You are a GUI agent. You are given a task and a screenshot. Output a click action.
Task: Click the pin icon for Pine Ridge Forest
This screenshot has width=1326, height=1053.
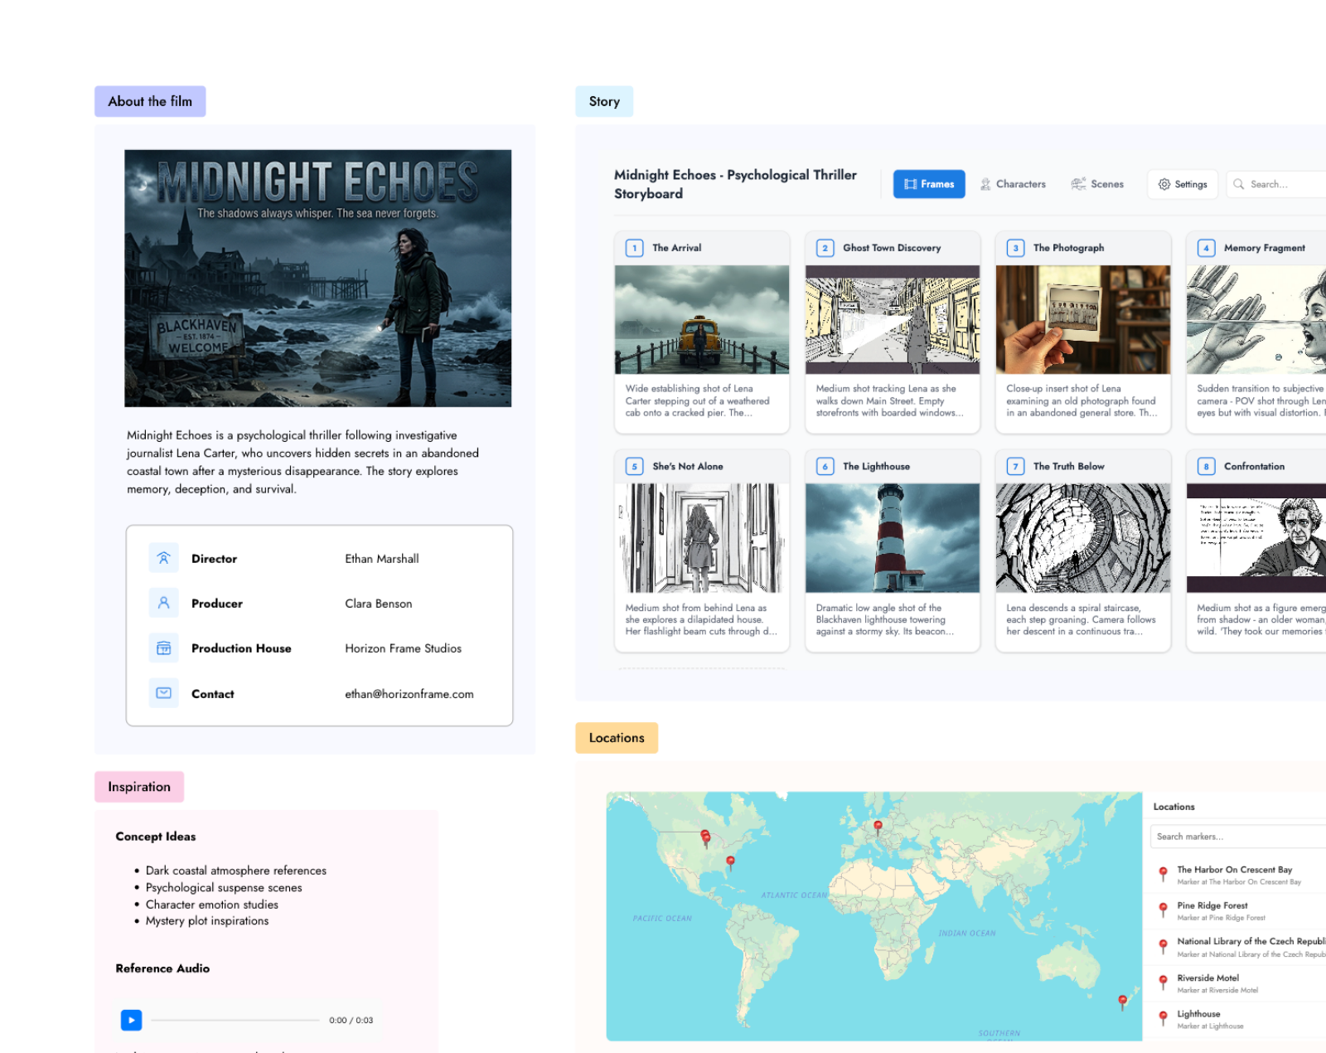tap(1164, 910)
